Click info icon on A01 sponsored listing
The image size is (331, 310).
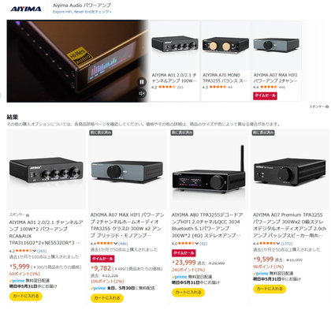(x=28, y=215)
